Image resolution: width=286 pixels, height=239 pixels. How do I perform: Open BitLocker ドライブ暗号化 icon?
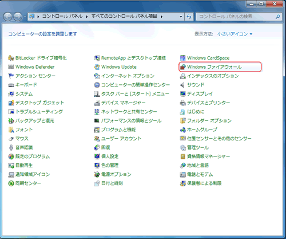pyautogui.click(x=11, y=58)
